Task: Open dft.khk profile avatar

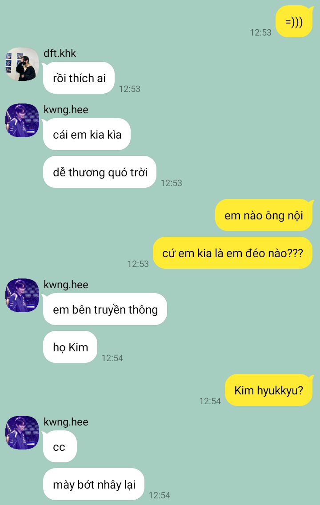Action: click(22, 64)
